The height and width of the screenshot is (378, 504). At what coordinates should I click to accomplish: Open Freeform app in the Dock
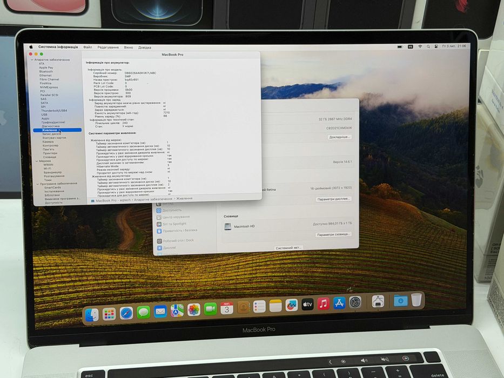click(292, 305)
